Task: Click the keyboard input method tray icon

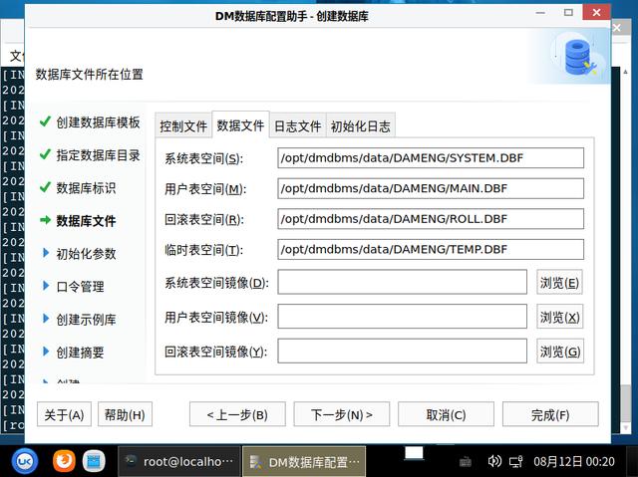Action: tap(466, 461)
